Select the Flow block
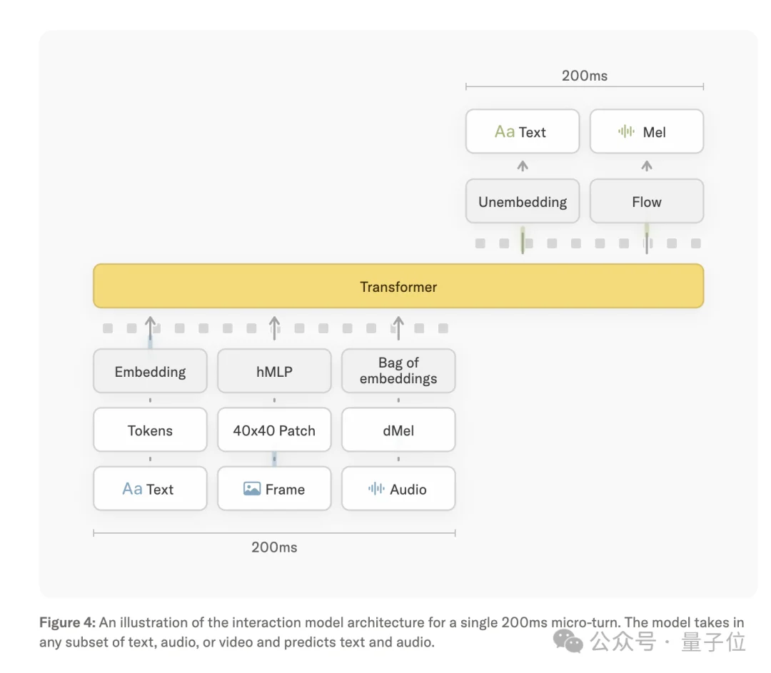Viewport: 771px width, 673px height. coord(647,201)
